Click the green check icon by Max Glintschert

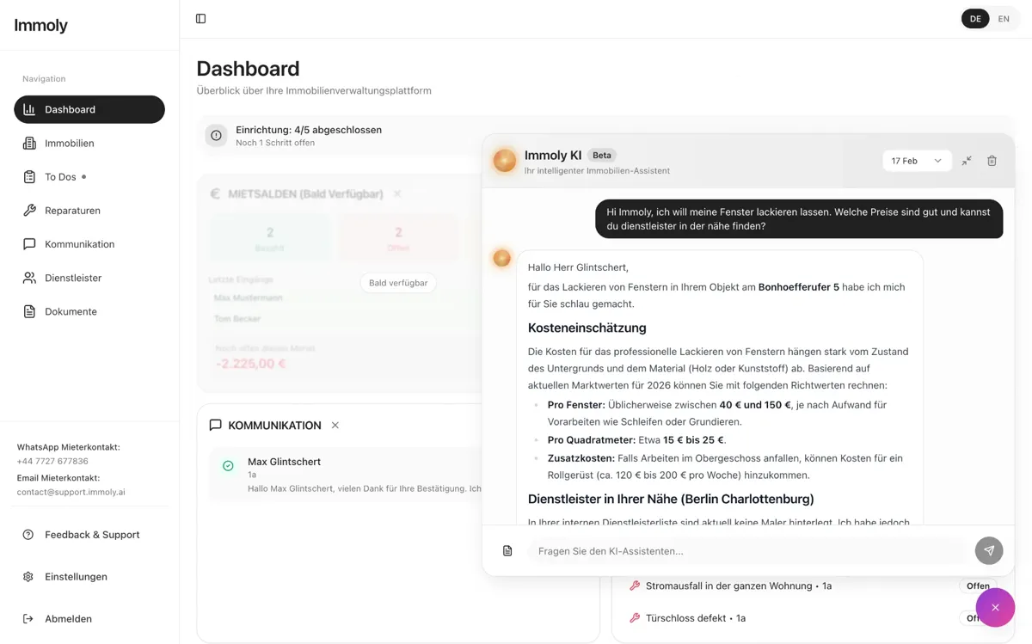[x=228, y=466]
